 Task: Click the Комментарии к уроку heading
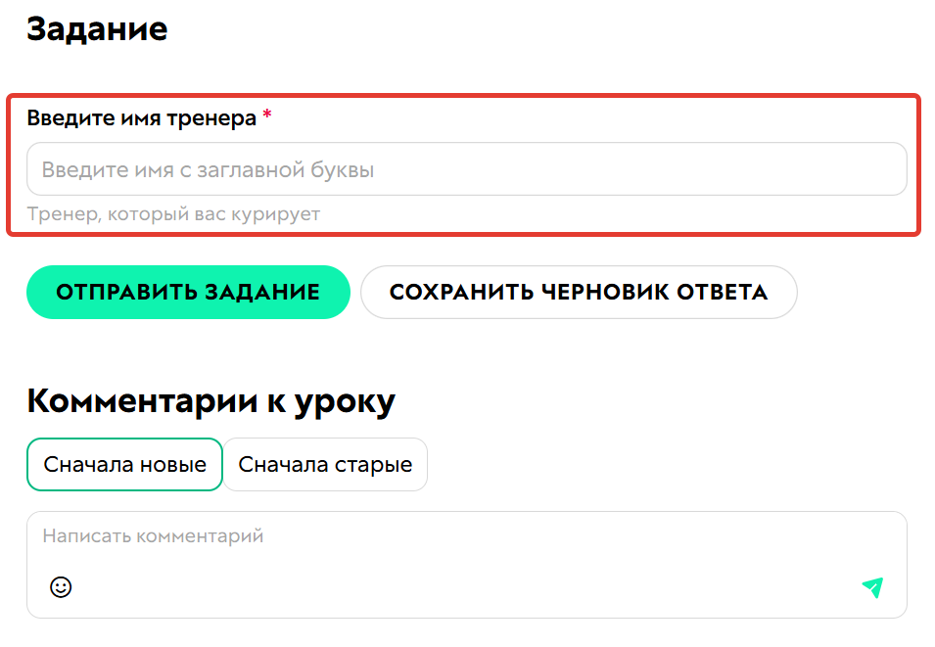(211, 401)
